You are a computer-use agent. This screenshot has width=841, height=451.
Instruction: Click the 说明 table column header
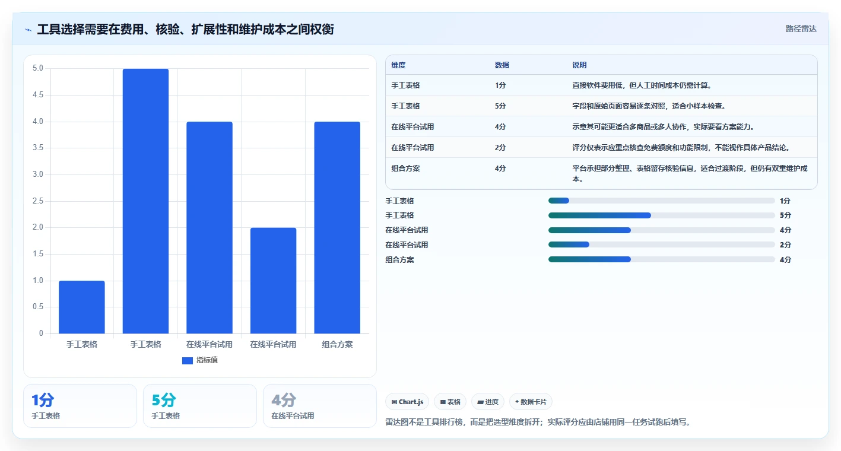[579, 65]
